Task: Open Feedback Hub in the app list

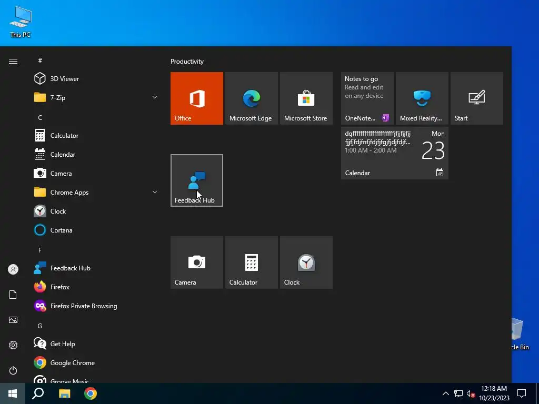Action: coord(96,268)
